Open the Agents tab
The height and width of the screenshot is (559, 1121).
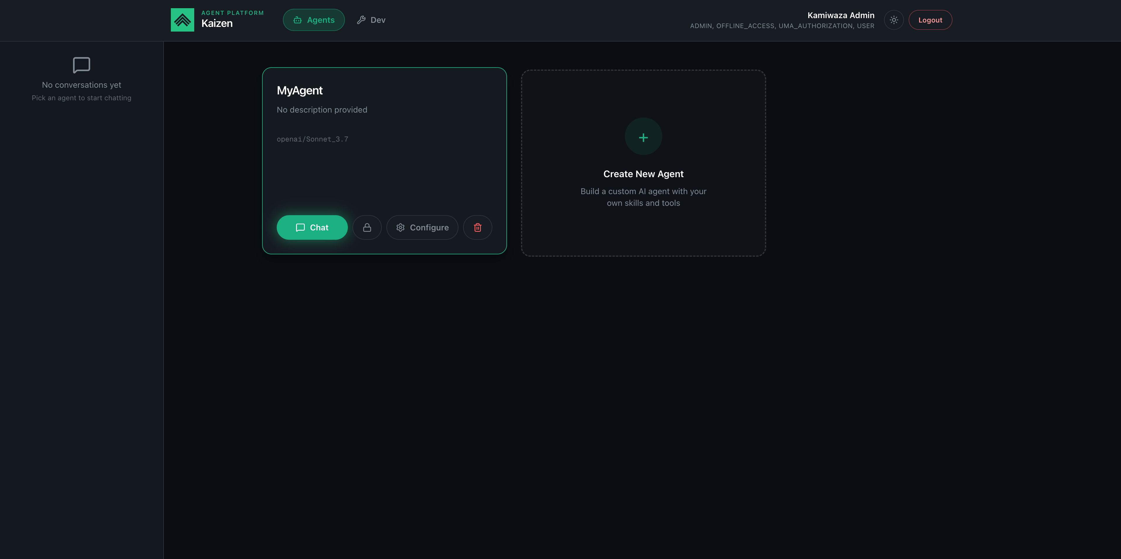(313, 20)
